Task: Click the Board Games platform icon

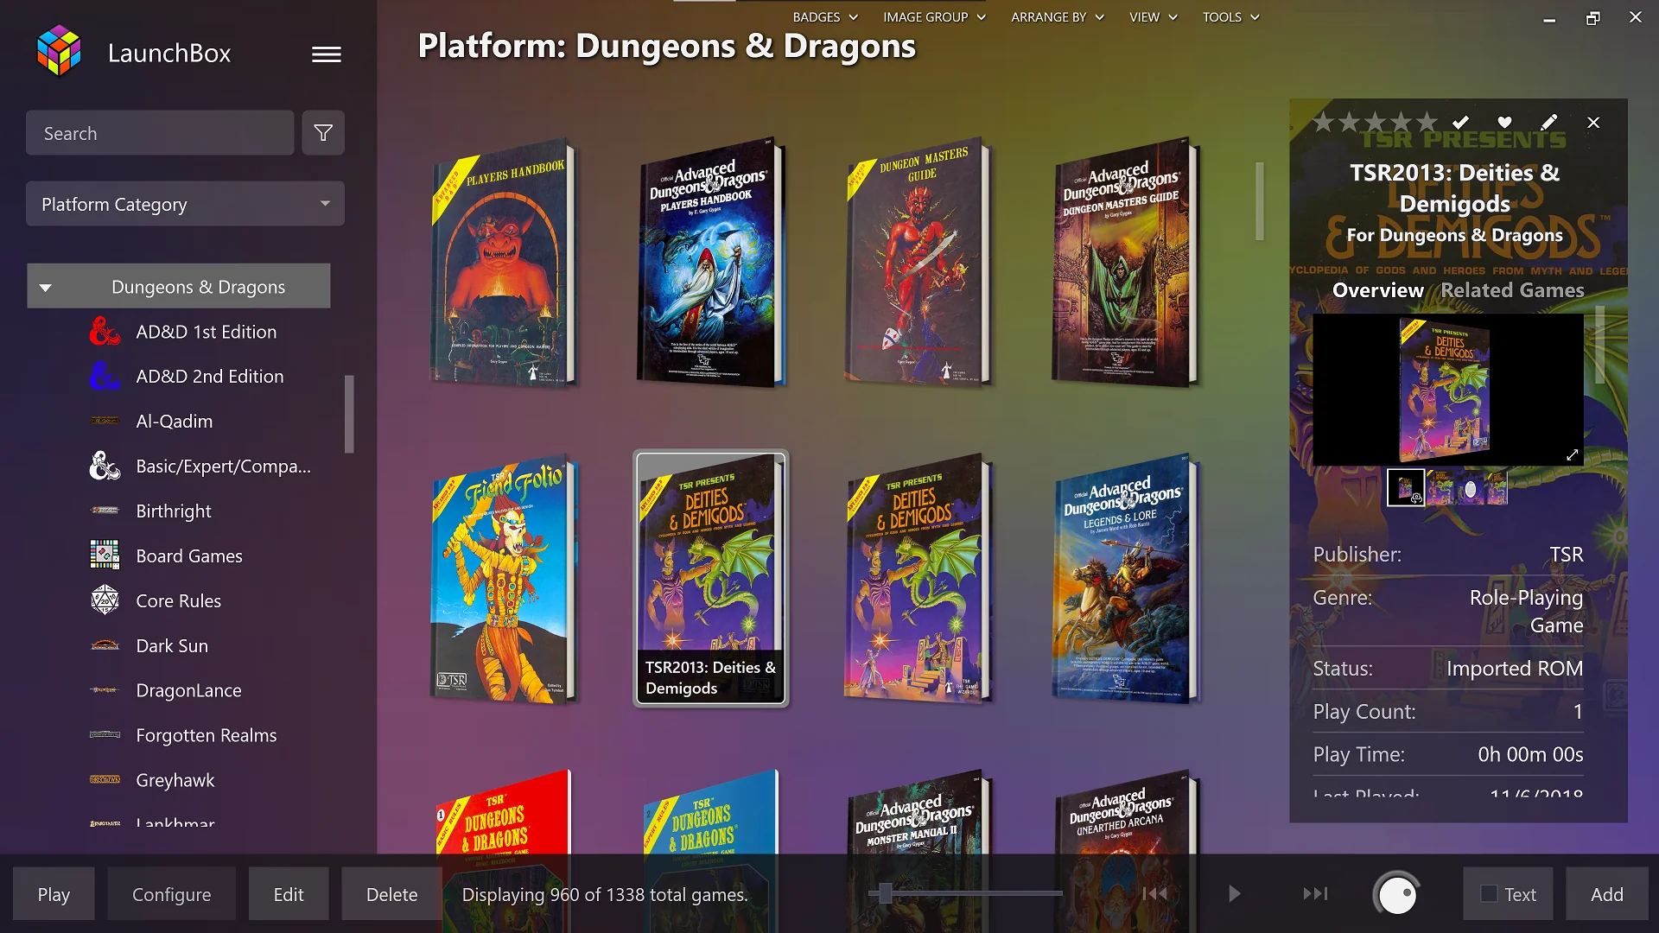Action: pos(105,555)
